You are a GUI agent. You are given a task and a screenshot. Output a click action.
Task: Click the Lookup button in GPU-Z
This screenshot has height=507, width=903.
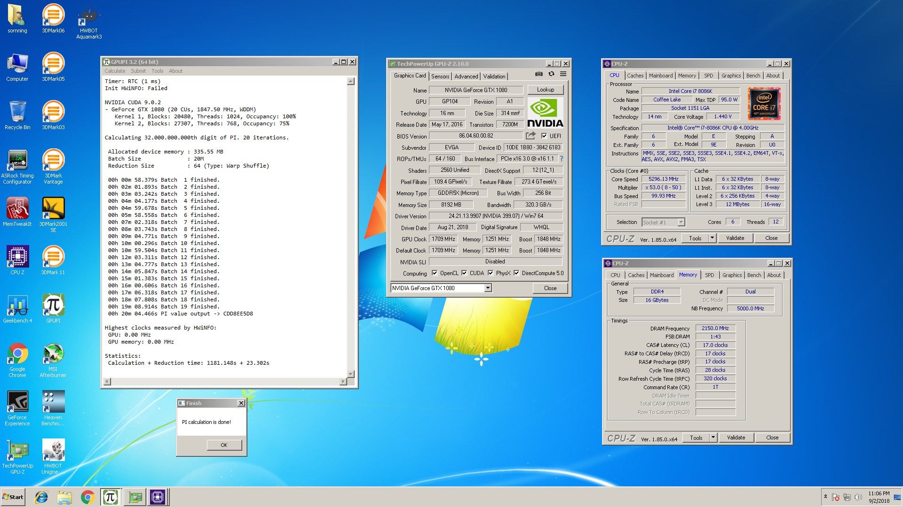point(546,90)
